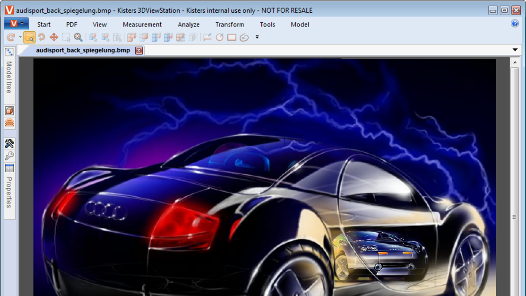Click the blue and white cubes icon
Viewport: 526px width, 296px height.
pos(156,37)
